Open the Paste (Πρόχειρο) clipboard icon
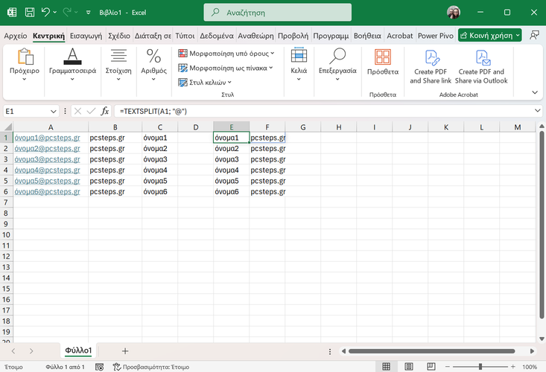Image resolution: width=546 pixels, height=372 pixels. [x=25, y=58]
